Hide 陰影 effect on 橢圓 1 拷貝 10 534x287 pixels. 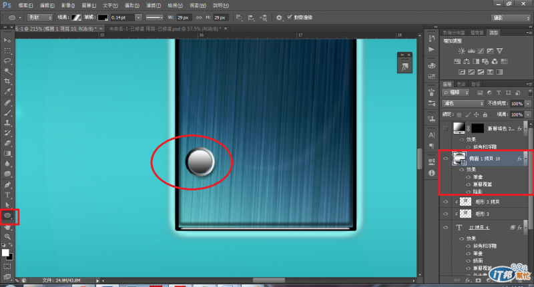469,192
